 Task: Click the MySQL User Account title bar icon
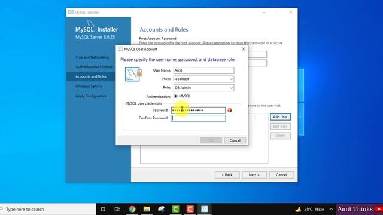pos(120,49)
